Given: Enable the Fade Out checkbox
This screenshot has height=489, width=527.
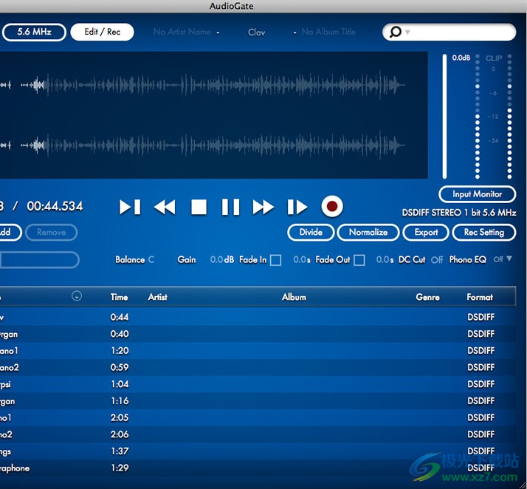Looking at the screenshot, I should pos(359,260).
